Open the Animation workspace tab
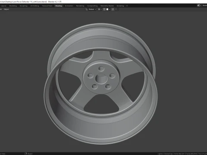This screenshot has height=155, width=207. click(x=69, y=6)
